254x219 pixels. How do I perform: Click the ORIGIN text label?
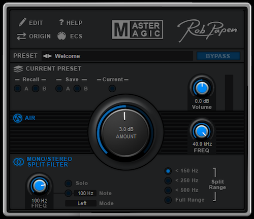(x=40, y=36)
